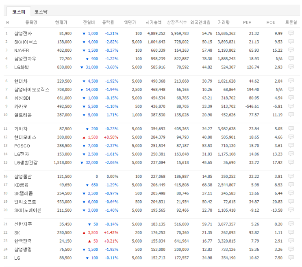The image size is (302, 267).
Task: Switch to the 코스피 tab
Action: click(19, 11)
